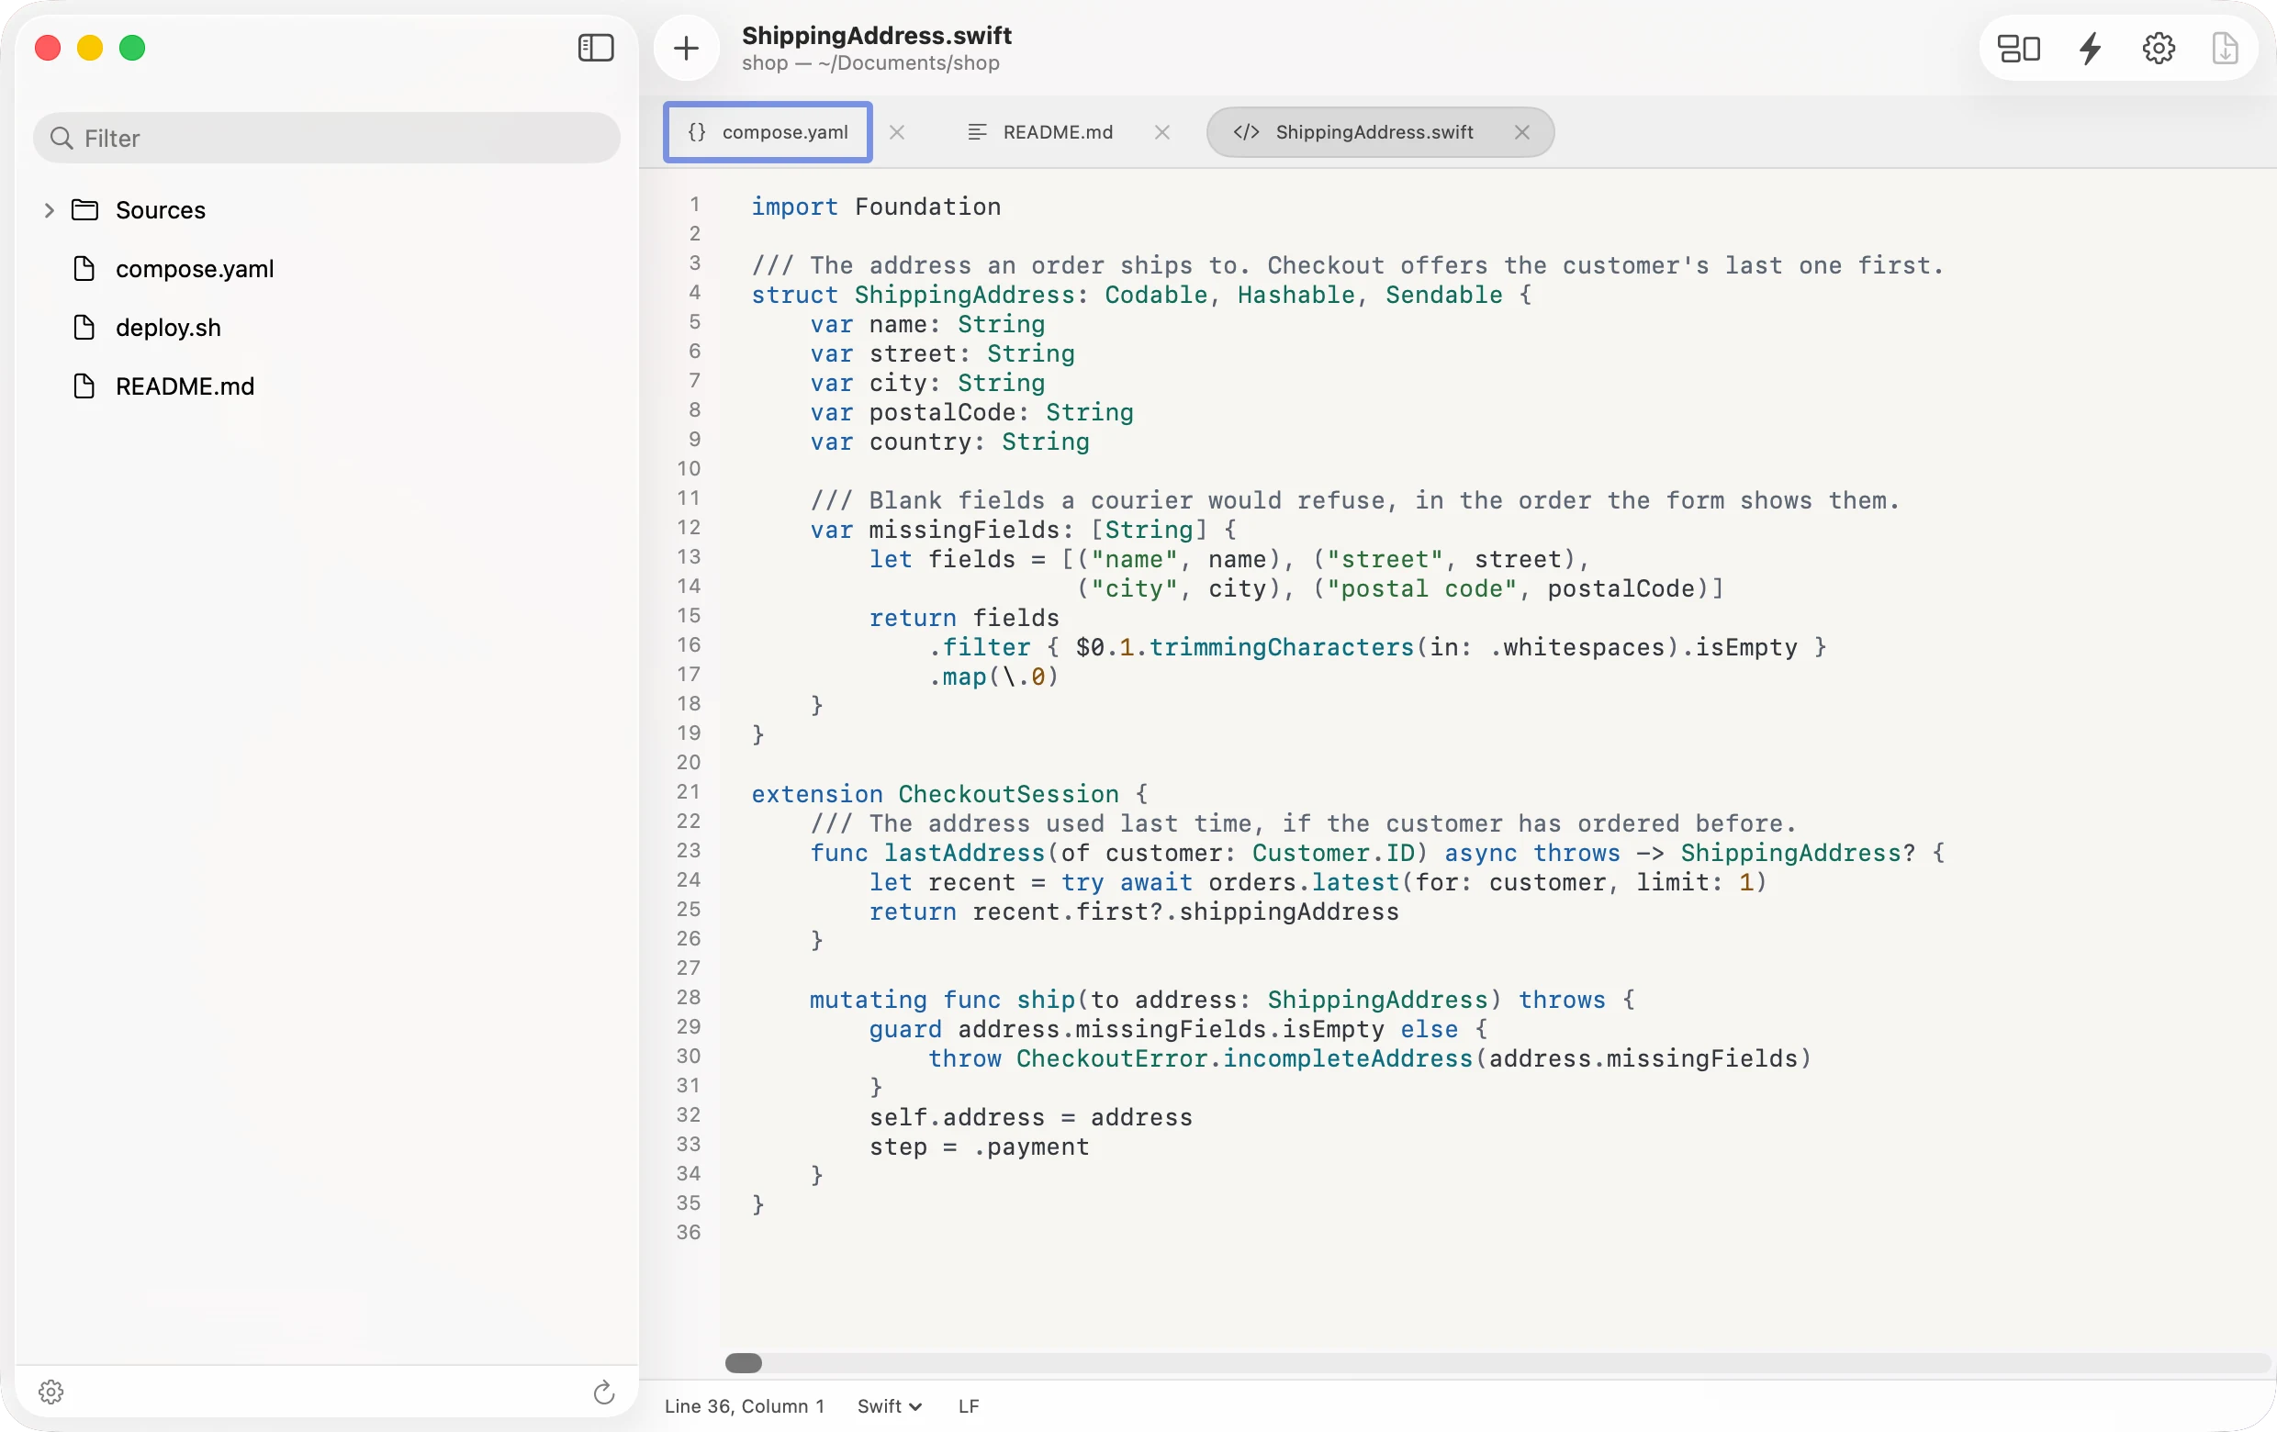This screenshot has height=1432, width=2277.
Task: Click the LF line ending indicator
Action: click(x=969, y=1406)
